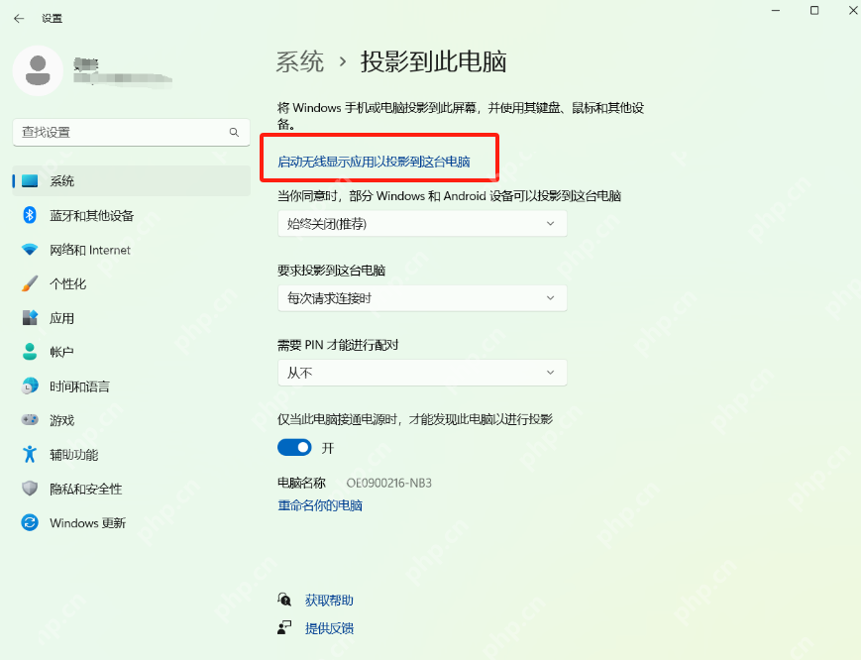The height and width of the screenshot is (660, 863).
Task: Click 系统 in the breadcrumb
Action: (300, 61)
